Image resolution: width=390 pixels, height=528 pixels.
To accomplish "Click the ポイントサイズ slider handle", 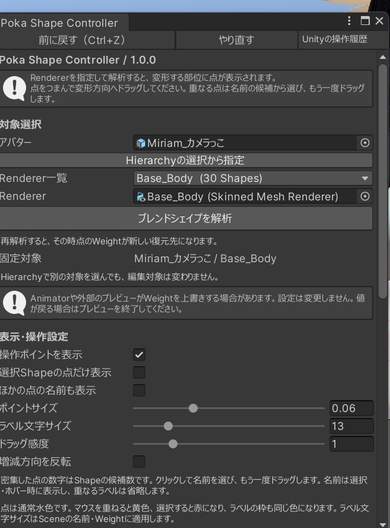I will click(x=193, y=408).
